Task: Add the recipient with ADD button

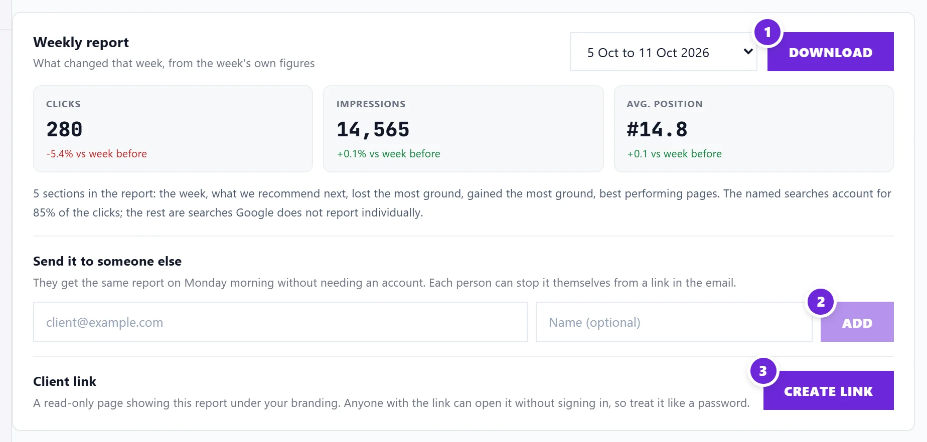Action: coord(857,322)
